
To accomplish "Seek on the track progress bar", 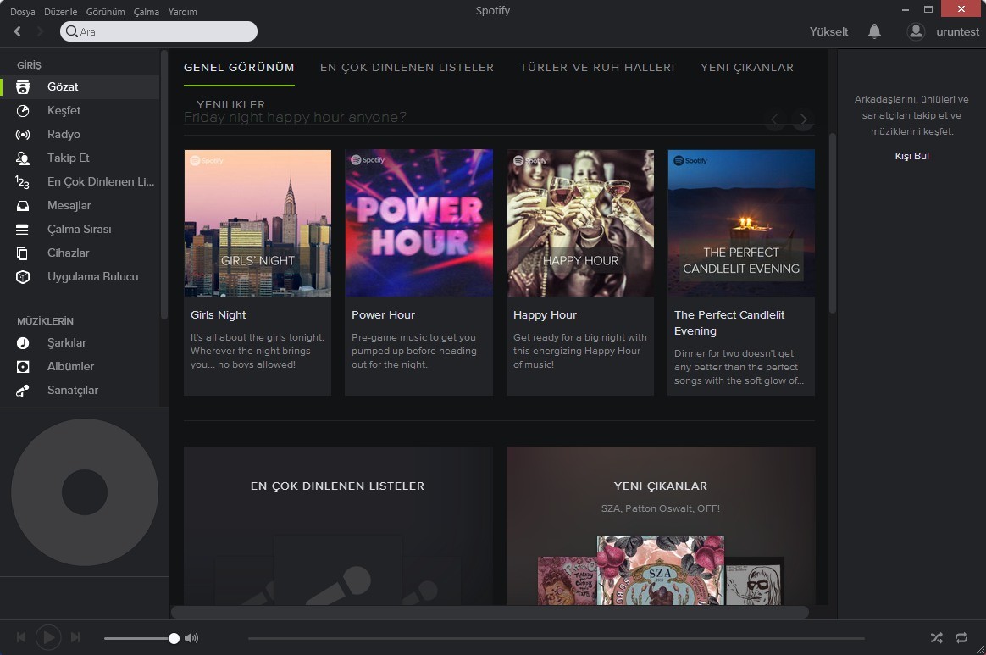I will [556, 638].
